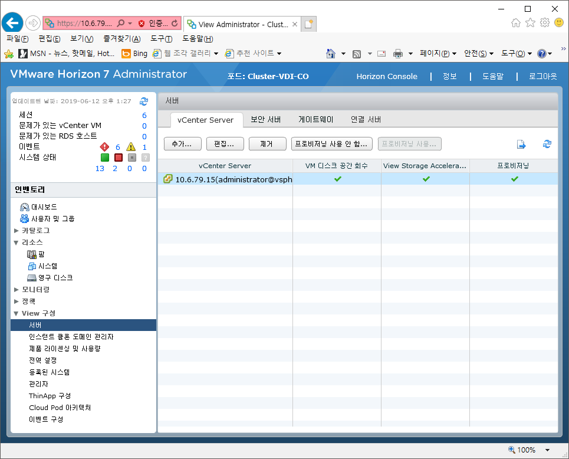Switch to the 게이트웨이 tab
The image size is (569, 459).
pyautogui.click(x=315, y=120)
